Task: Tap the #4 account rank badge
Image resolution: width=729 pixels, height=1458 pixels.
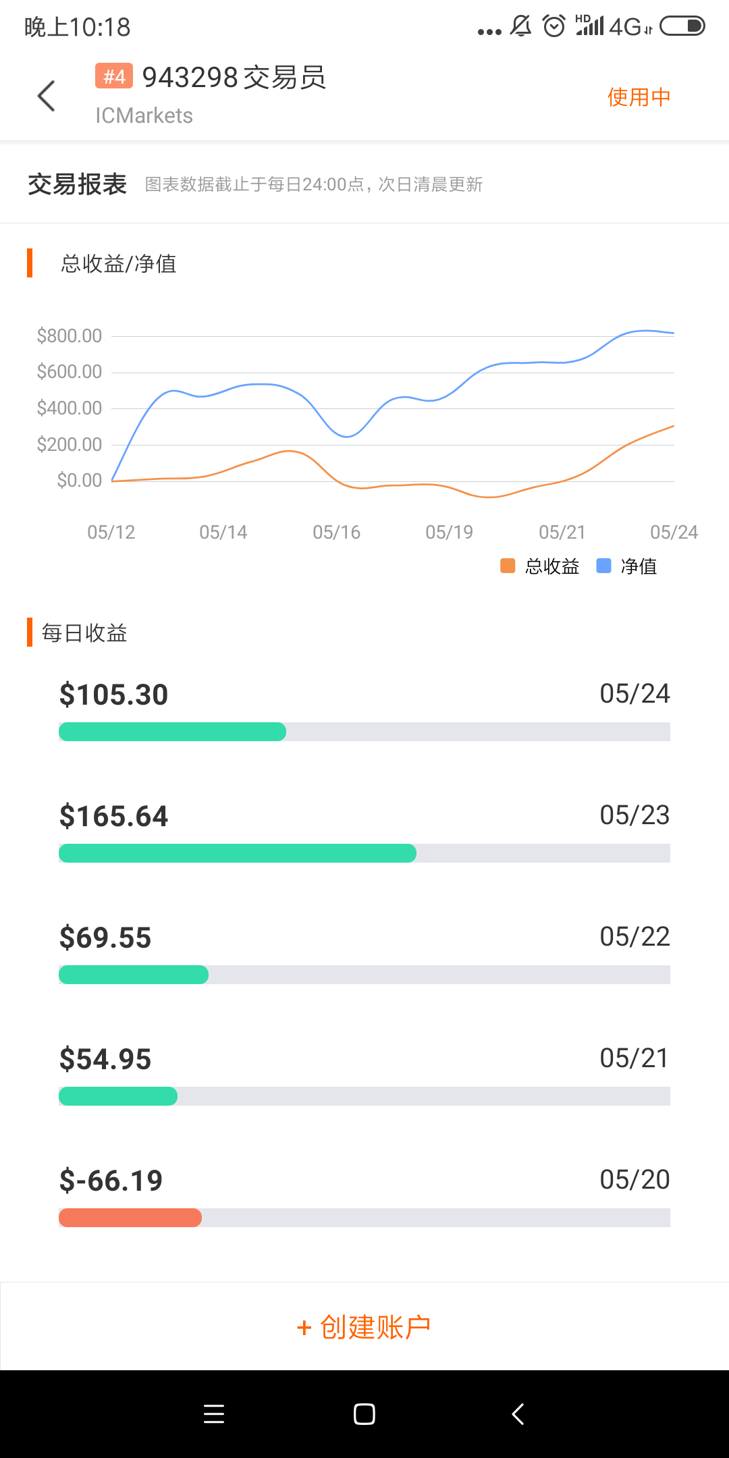Action: click(114, 76)
